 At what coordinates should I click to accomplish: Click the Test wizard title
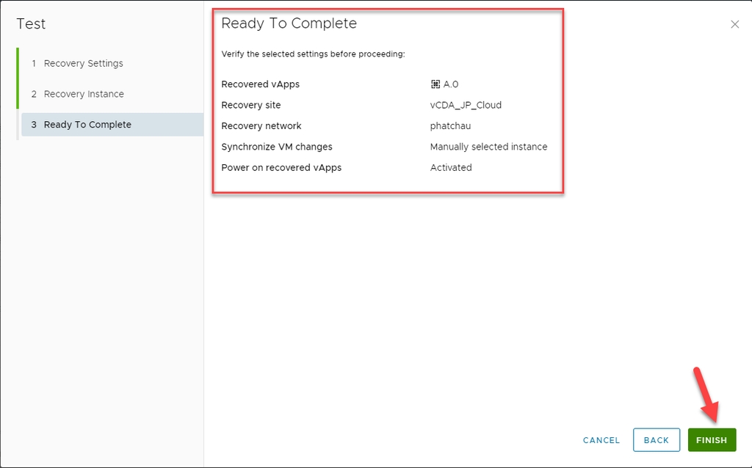click(31, 23)
